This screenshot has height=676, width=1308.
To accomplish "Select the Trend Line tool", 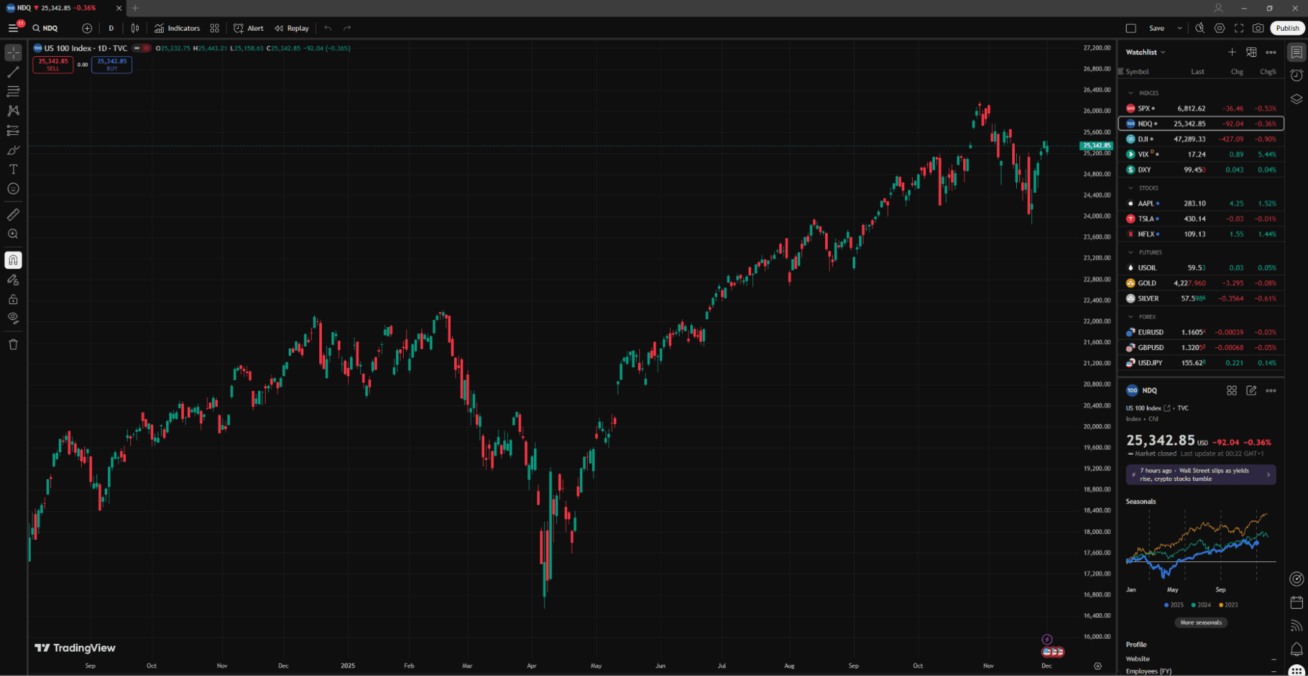I will (x=13, y=72).
